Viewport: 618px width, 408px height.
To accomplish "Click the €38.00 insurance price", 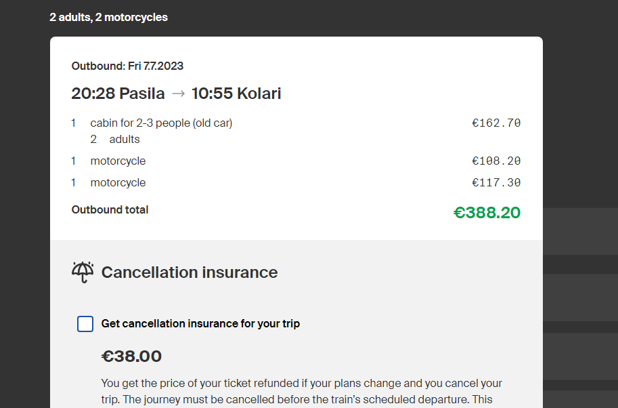I will (131, 356).
